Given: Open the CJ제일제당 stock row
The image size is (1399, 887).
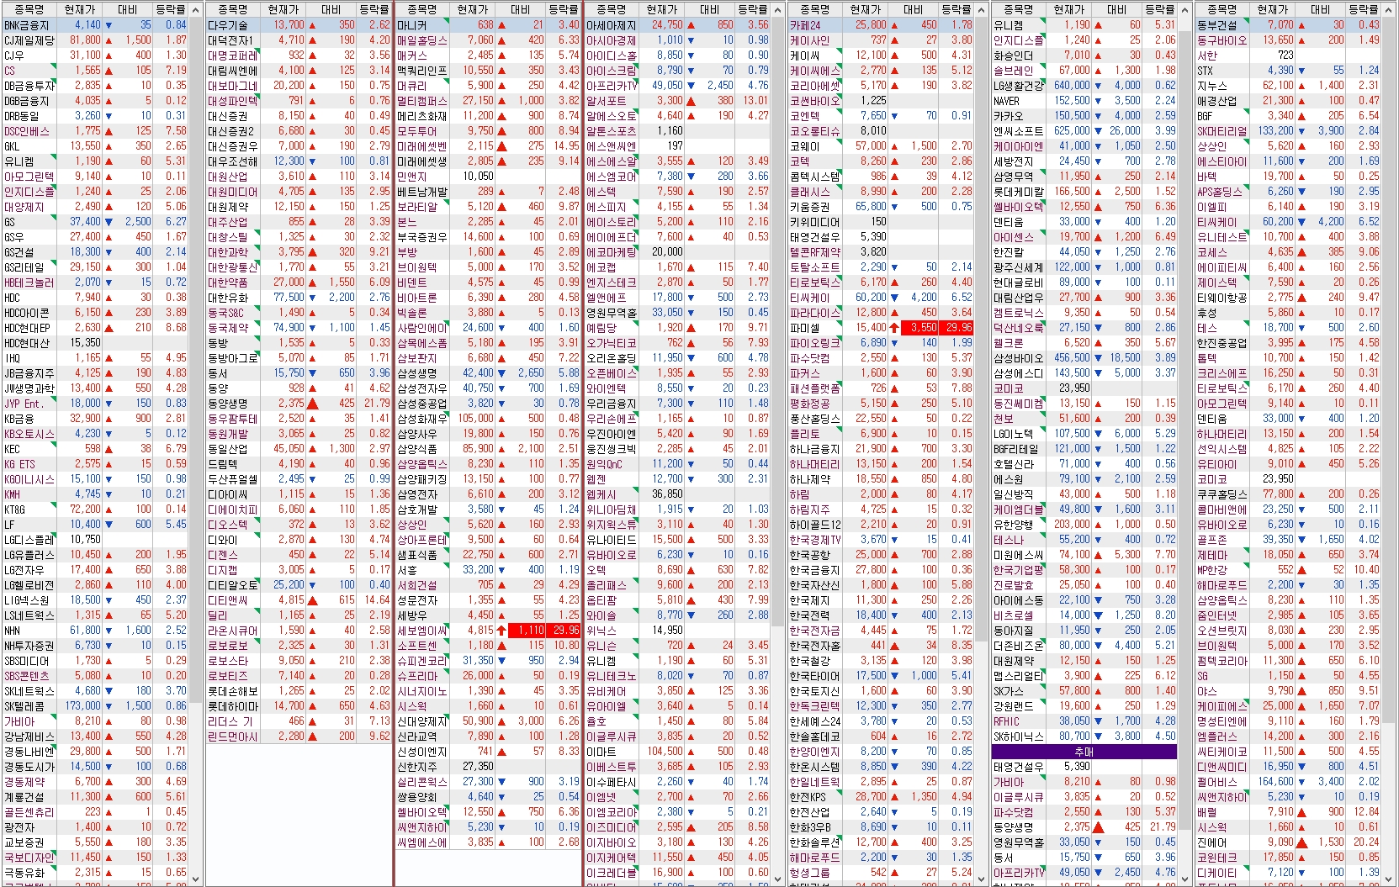Looking at the screenshot, I should [x=29, y=40].
